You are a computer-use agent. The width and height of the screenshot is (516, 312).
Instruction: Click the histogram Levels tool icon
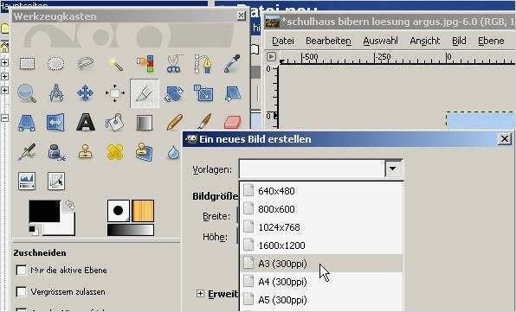27,181
